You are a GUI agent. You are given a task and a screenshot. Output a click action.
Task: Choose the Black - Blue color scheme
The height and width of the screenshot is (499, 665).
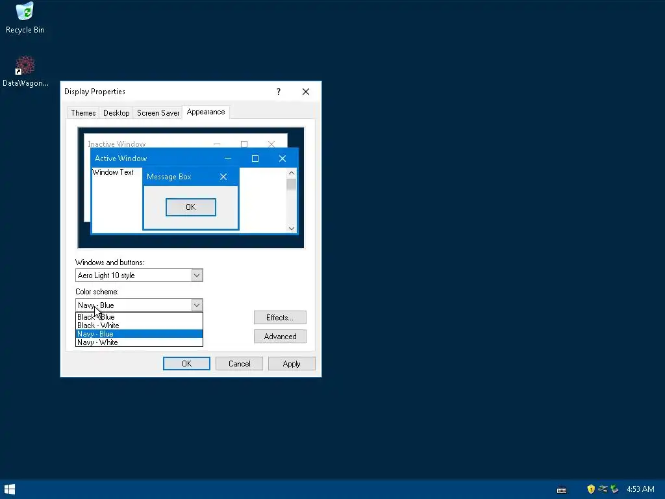point(139,317)
